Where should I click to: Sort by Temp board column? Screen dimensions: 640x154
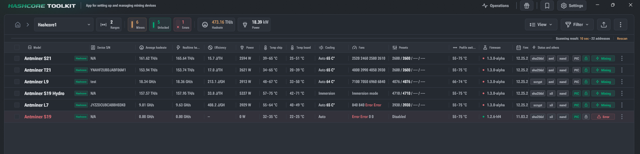[301, 48]
